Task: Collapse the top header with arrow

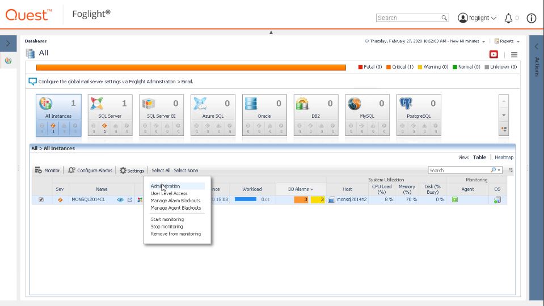Action: (x=271, y=32)
